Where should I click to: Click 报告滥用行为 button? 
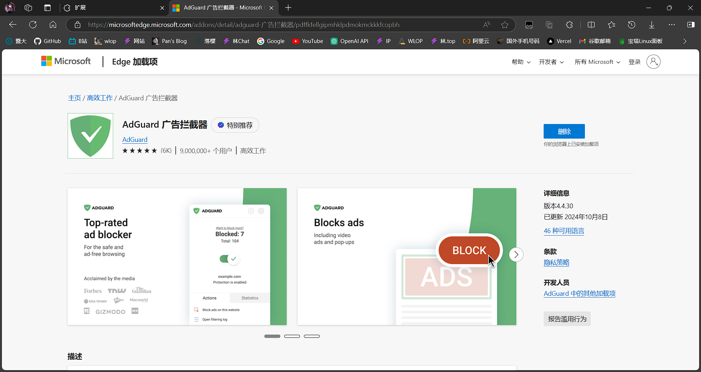click(567, 319)
